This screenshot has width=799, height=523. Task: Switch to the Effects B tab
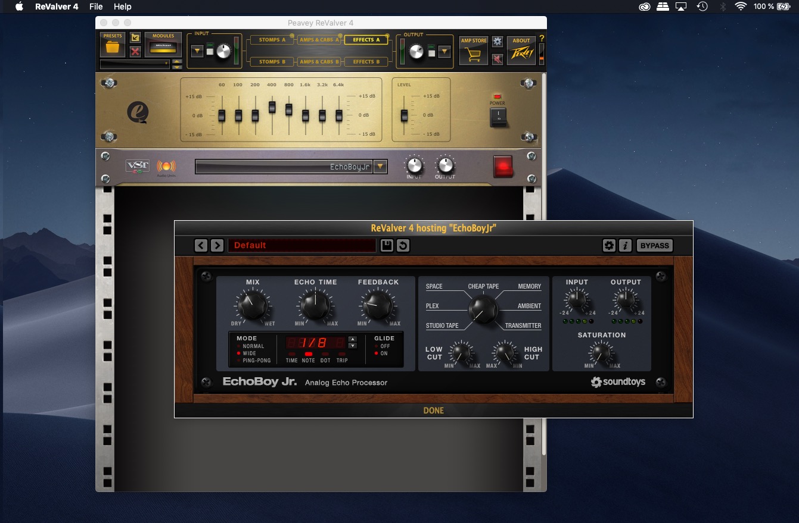[366, 61]
